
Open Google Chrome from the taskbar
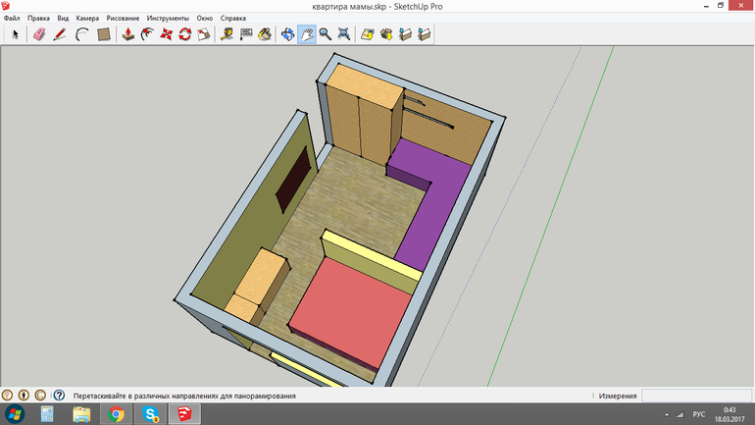pyautogui.click(x=116, y=414)
